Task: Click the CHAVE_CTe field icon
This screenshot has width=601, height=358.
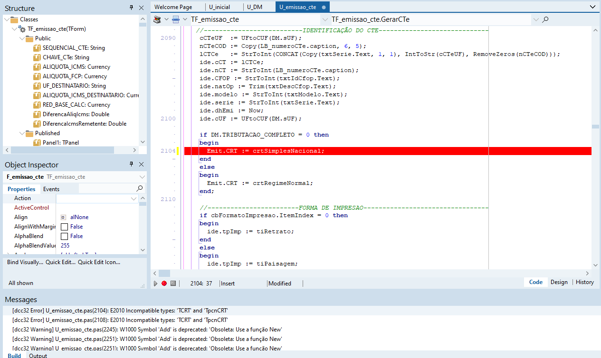Action: (x=37, y=57)
